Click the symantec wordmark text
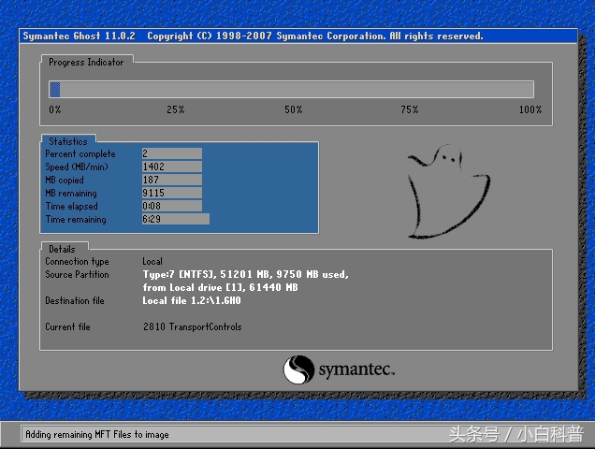 click(x=356, y=370)
